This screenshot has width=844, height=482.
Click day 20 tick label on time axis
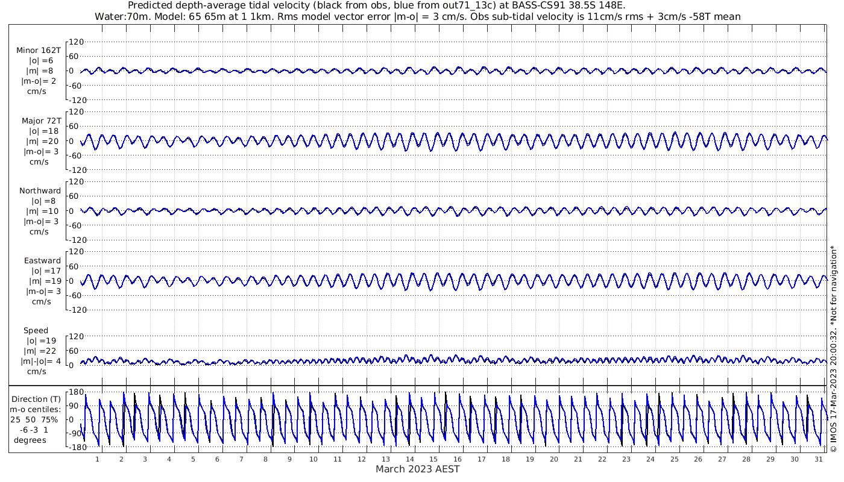click(x=554, y=459)
